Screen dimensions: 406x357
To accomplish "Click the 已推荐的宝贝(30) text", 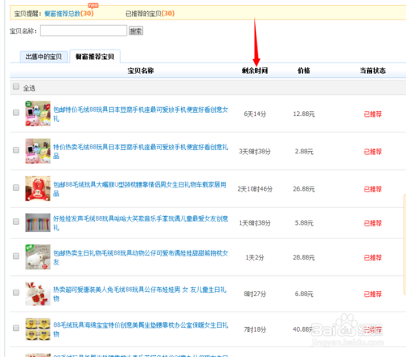I will (150, 13).
